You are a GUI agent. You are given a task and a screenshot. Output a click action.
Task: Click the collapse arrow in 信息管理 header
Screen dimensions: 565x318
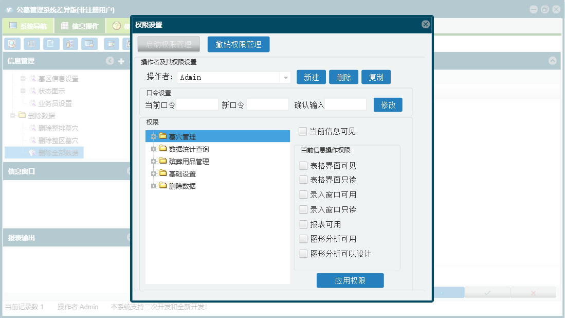(x=110, y=61)
